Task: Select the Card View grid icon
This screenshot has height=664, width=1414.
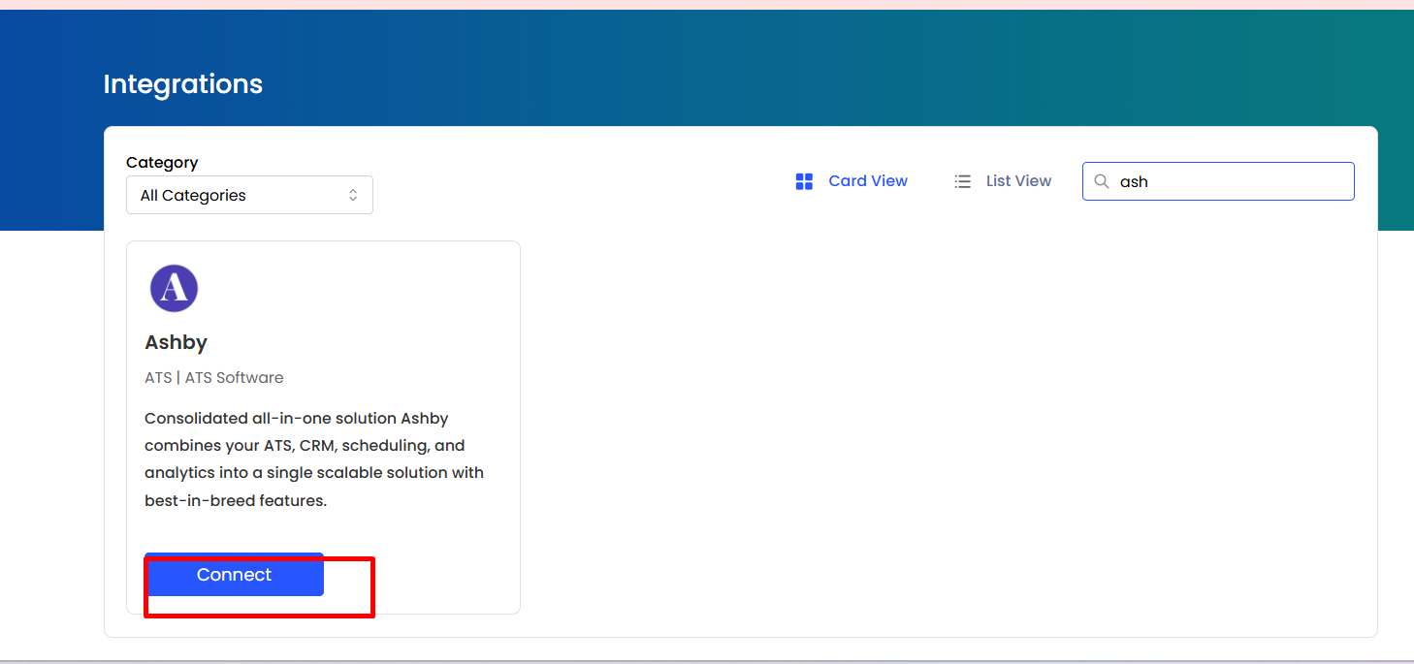Action: click(804, 181)
